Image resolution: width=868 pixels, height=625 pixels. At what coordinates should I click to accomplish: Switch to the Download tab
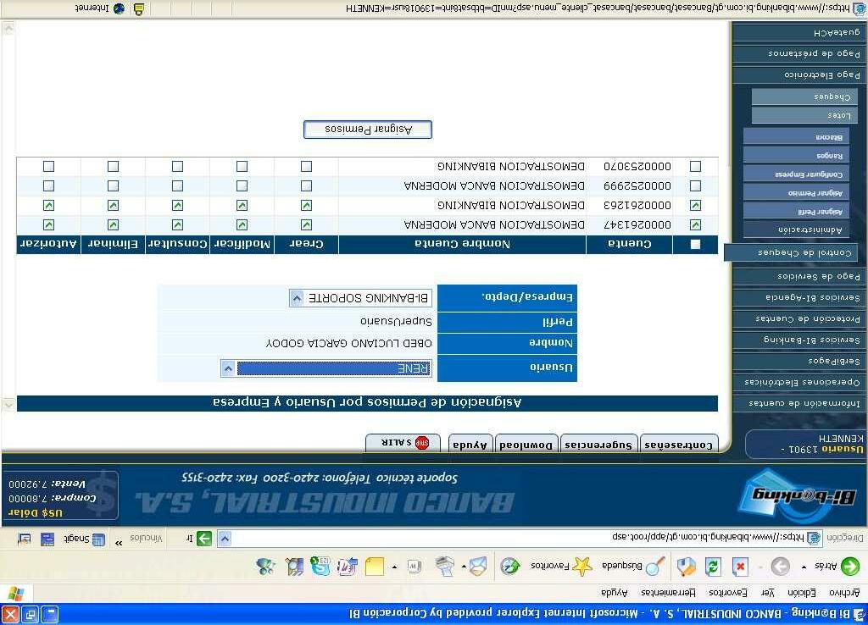tap(526, 445)
